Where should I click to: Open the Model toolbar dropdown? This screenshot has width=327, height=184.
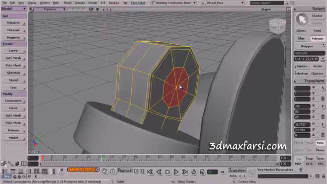[14, 9]
